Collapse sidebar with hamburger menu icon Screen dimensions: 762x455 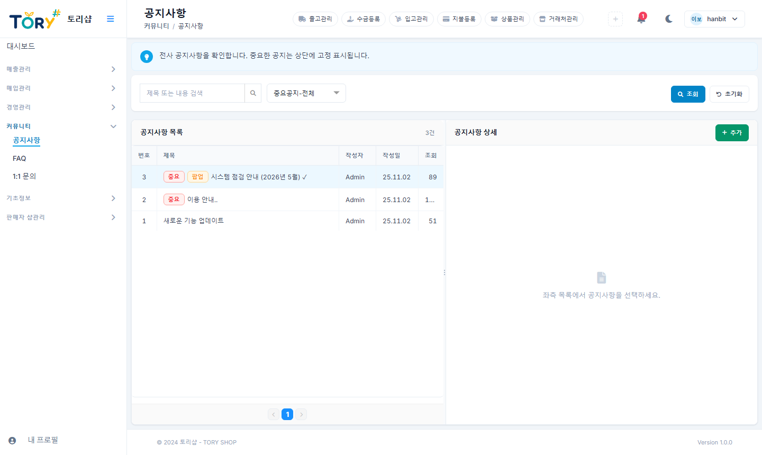(111, 19)
